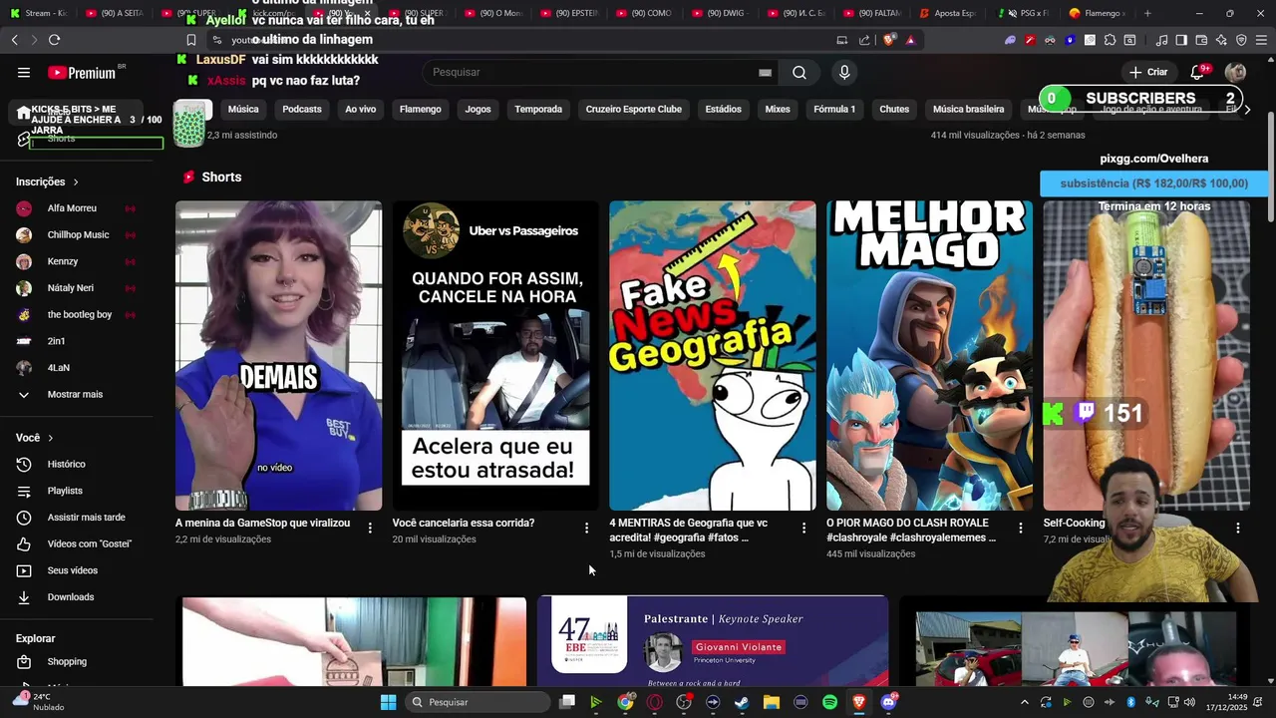
Task: Select the 'Fórmula 1' filter chip
Action: (834, 110)
